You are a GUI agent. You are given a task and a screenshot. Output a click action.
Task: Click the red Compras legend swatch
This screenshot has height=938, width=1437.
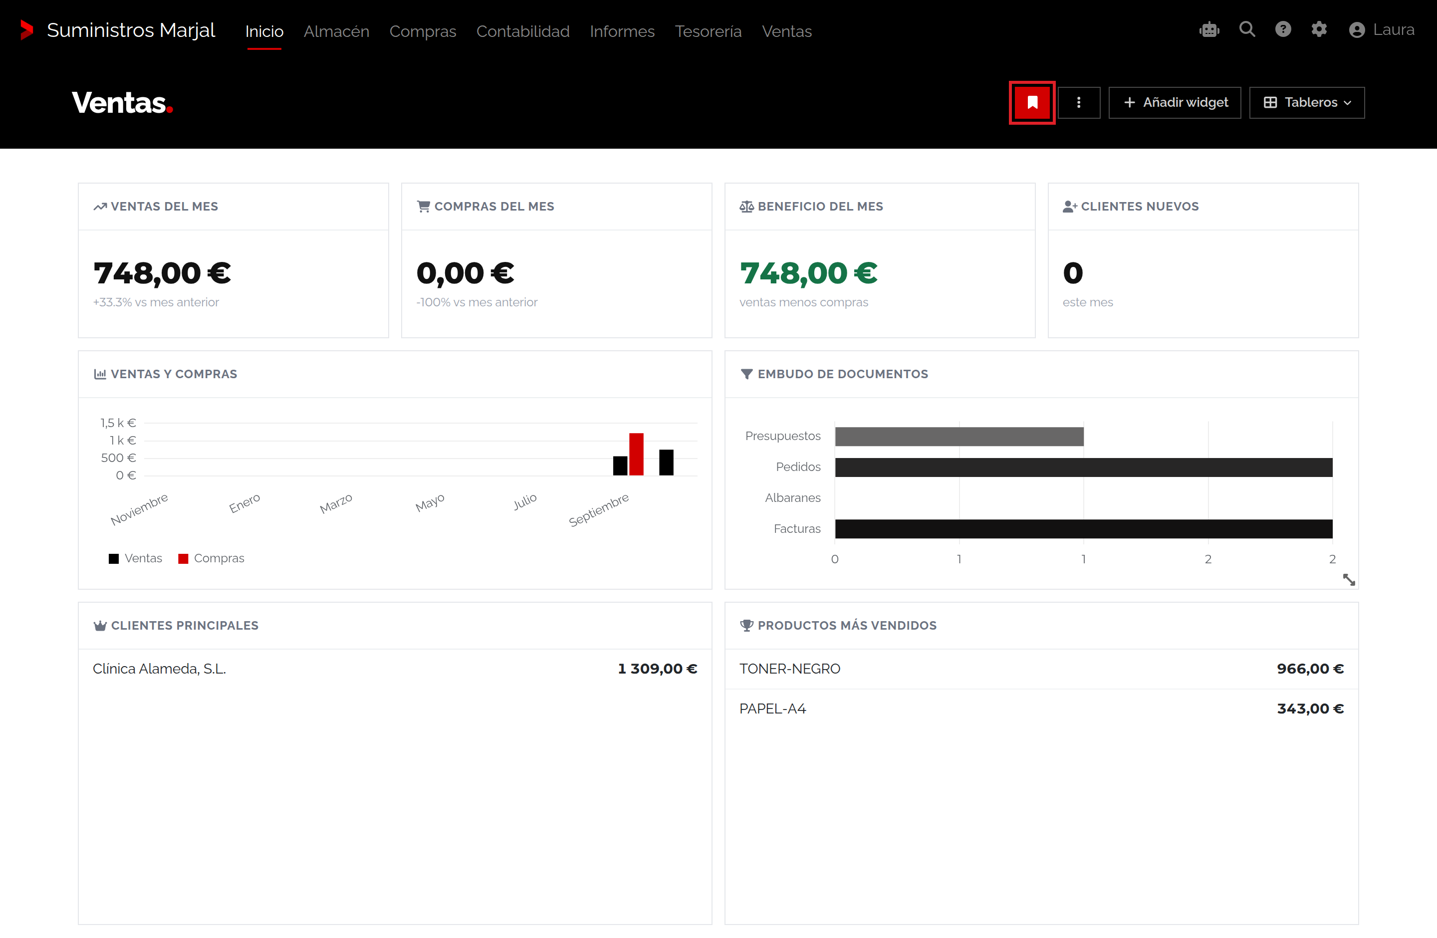[183, 559]
